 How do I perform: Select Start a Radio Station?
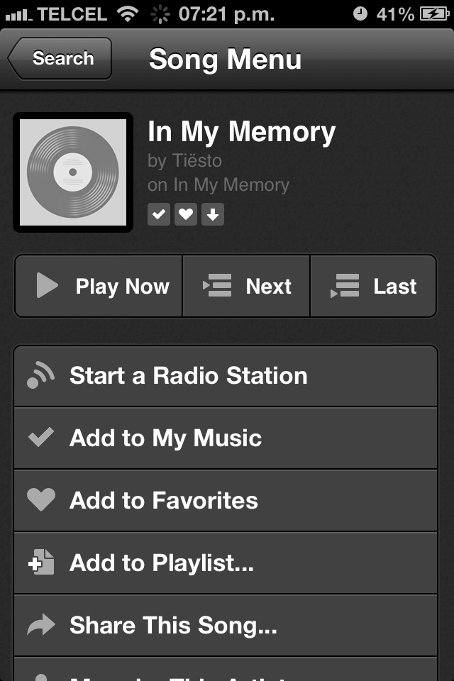[x=188, y=376]
